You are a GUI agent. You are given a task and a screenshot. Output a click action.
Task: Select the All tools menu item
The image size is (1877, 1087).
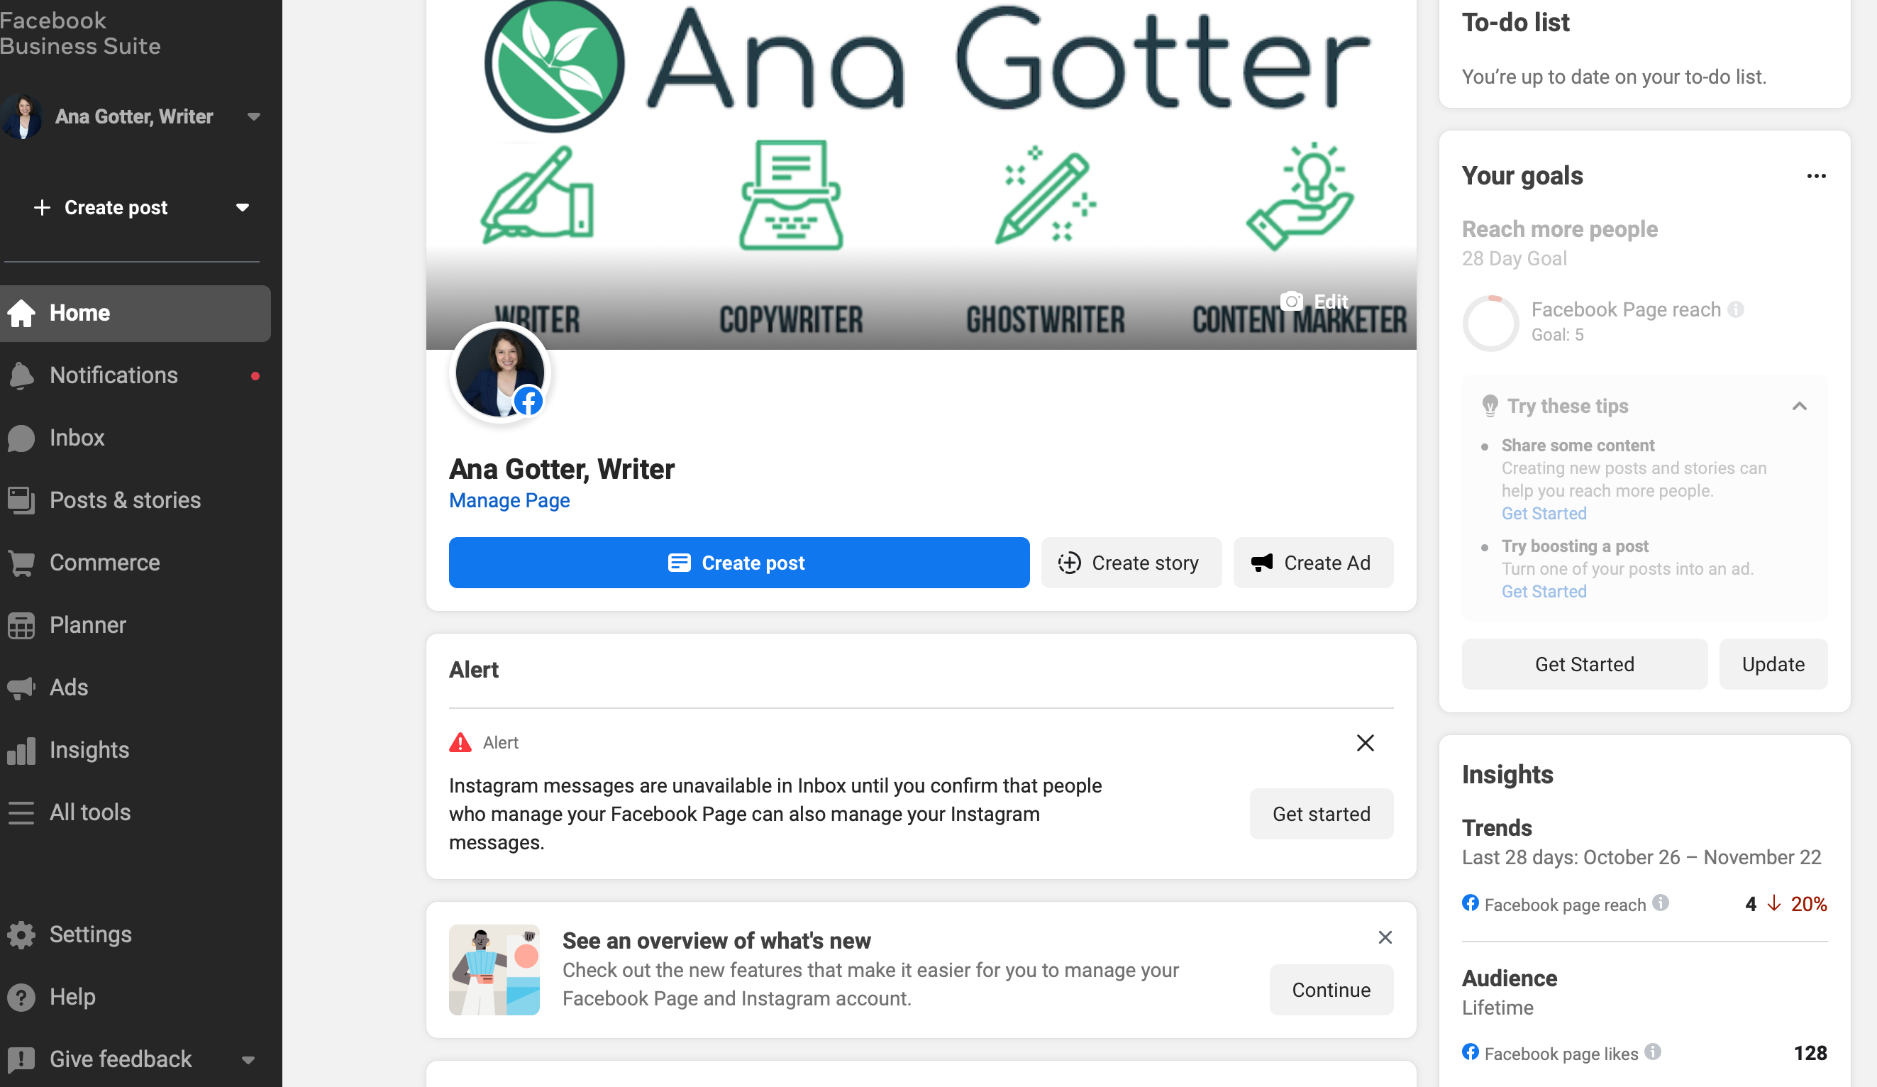89,812
